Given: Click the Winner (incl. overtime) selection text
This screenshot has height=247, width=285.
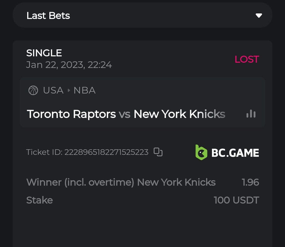Looking at the screenshot, I should pyautogui.click(x=121, y=182).
